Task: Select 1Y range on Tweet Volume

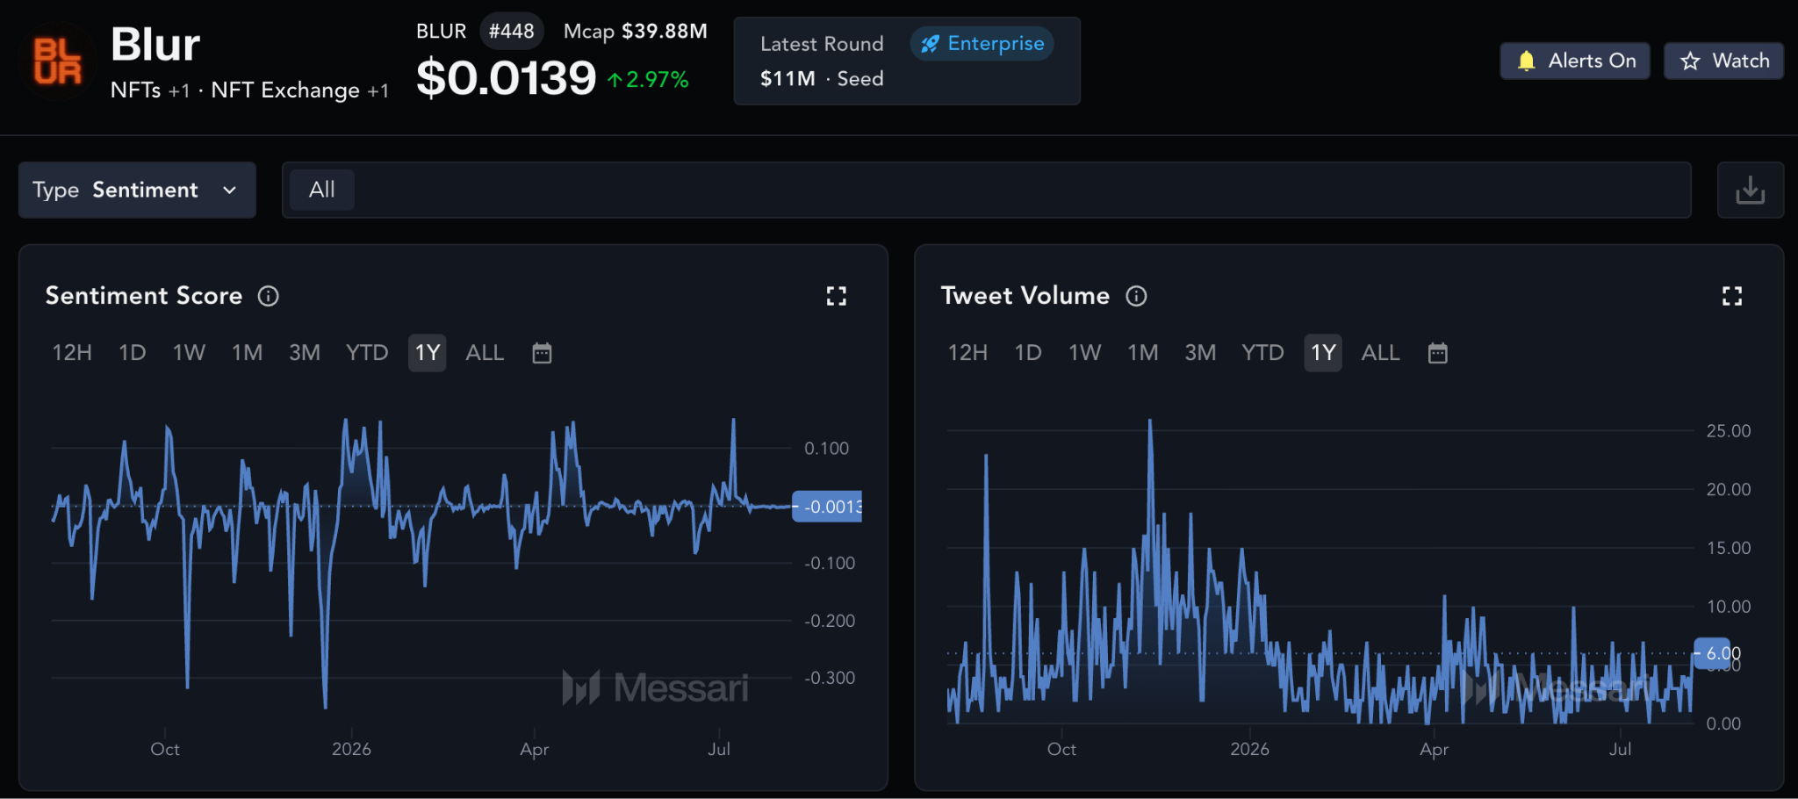Action: [x=1323, y=353]
